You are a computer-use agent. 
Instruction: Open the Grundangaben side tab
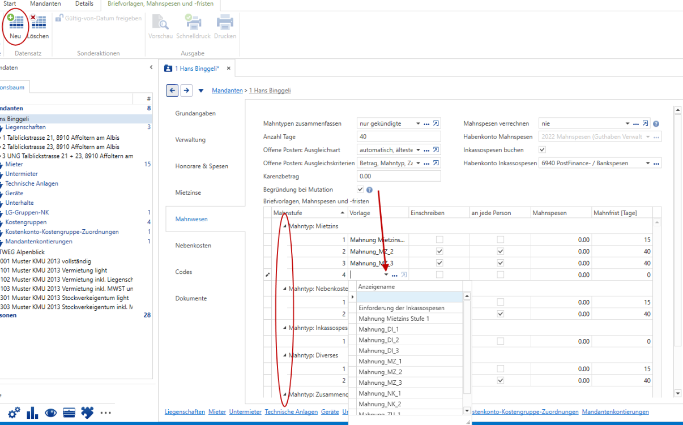coord(195,113)
